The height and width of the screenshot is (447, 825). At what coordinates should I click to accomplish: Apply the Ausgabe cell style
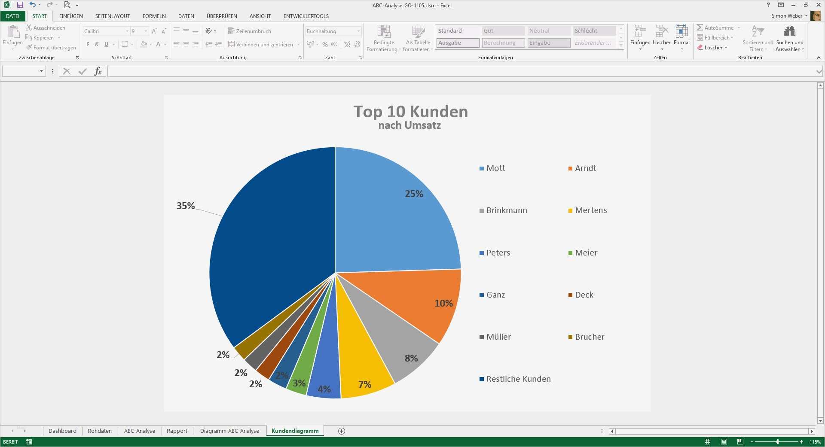click(x=457, y=43)
